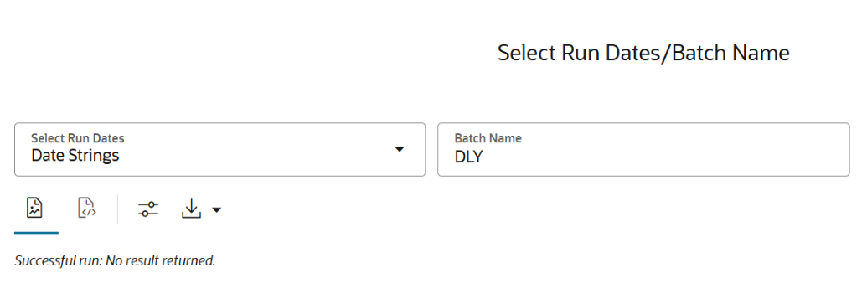Click the download arrow icon
Viewport: 862px width, 304px height.
191,209
